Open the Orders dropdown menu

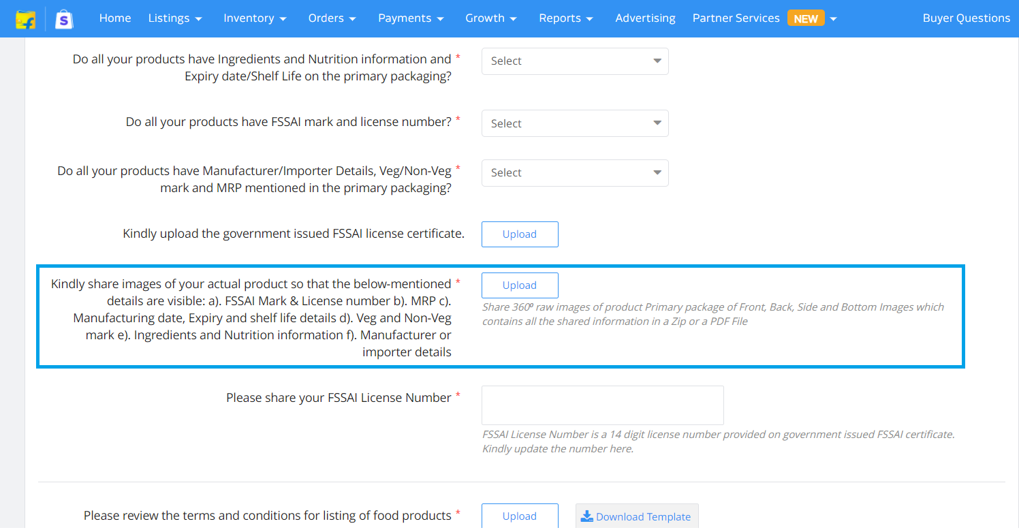tap(332, 18)
